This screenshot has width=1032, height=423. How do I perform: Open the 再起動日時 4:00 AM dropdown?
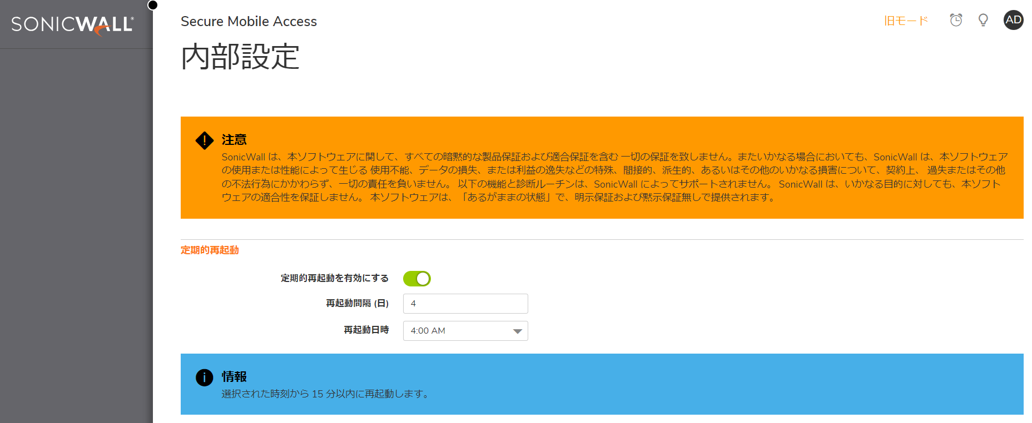[465, 331]
